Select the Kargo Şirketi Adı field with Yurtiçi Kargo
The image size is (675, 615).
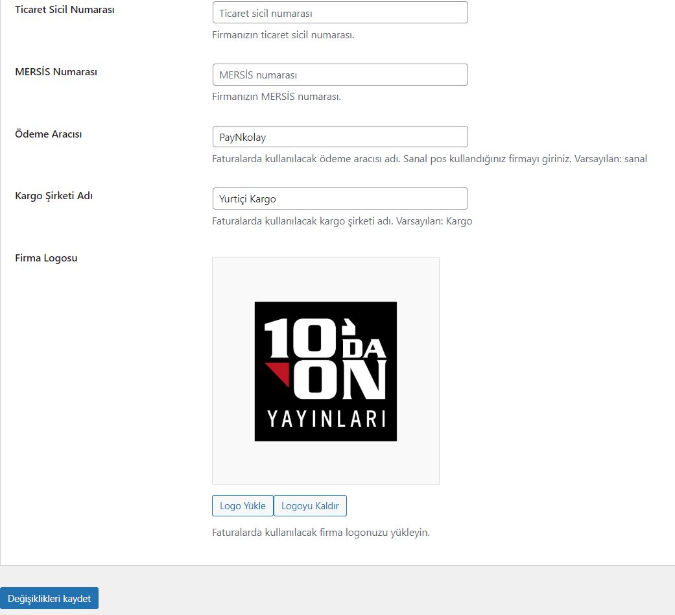(x=340, y=199)
